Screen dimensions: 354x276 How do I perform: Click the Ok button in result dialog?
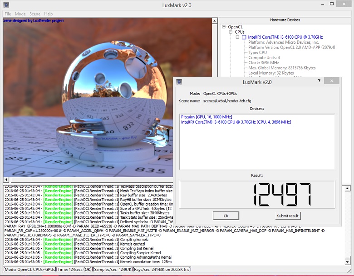226,216
